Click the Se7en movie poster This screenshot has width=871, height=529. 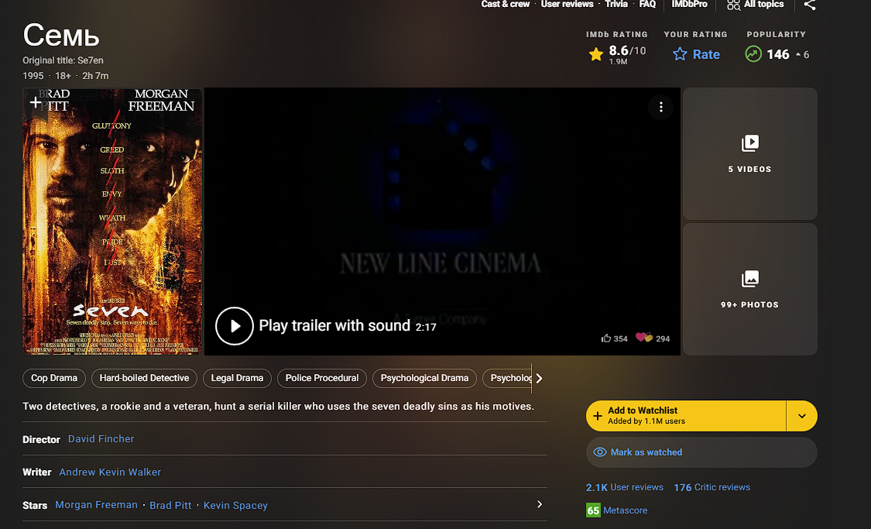(x=112, y=222)
